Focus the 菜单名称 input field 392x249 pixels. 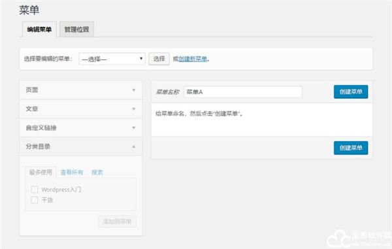pyautogui.click(x=243, y=92)
